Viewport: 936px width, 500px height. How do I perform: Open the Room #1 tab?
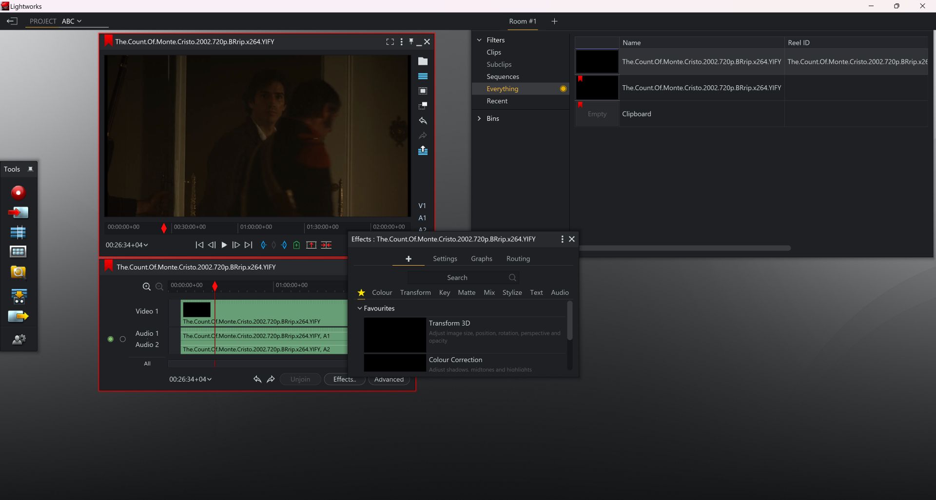[523, 21]
